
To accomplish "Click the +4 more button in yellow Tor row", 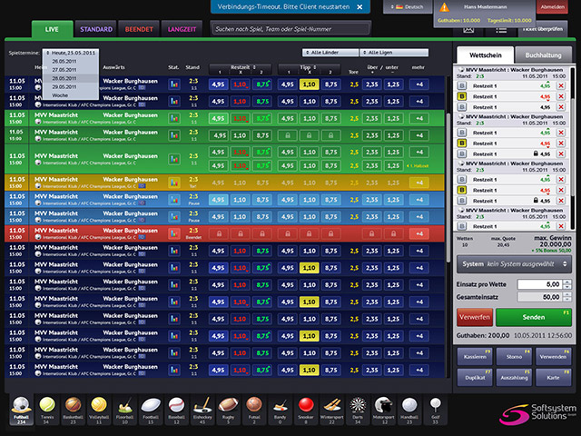I will 419,183.
